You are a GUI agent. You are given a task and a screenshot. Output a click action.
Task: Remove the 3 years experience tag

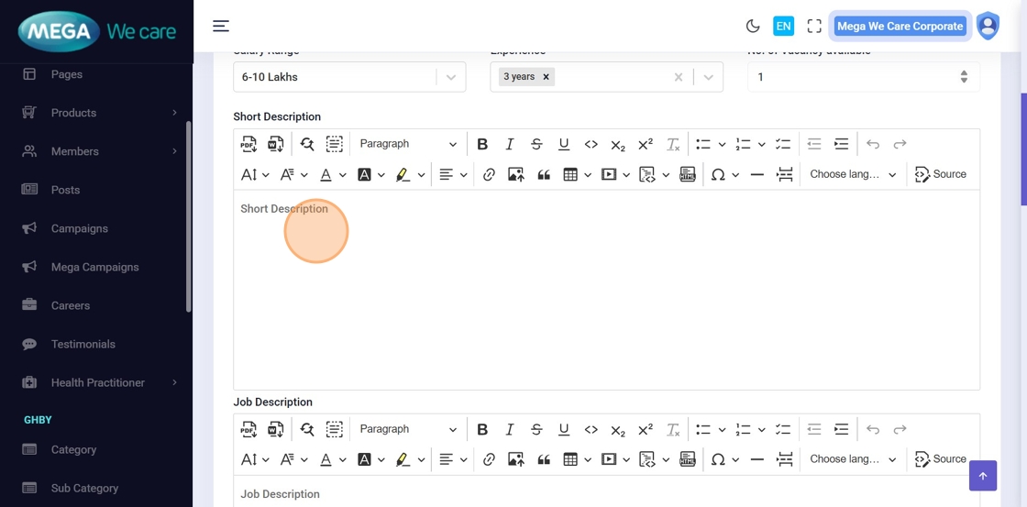[546, 77]
